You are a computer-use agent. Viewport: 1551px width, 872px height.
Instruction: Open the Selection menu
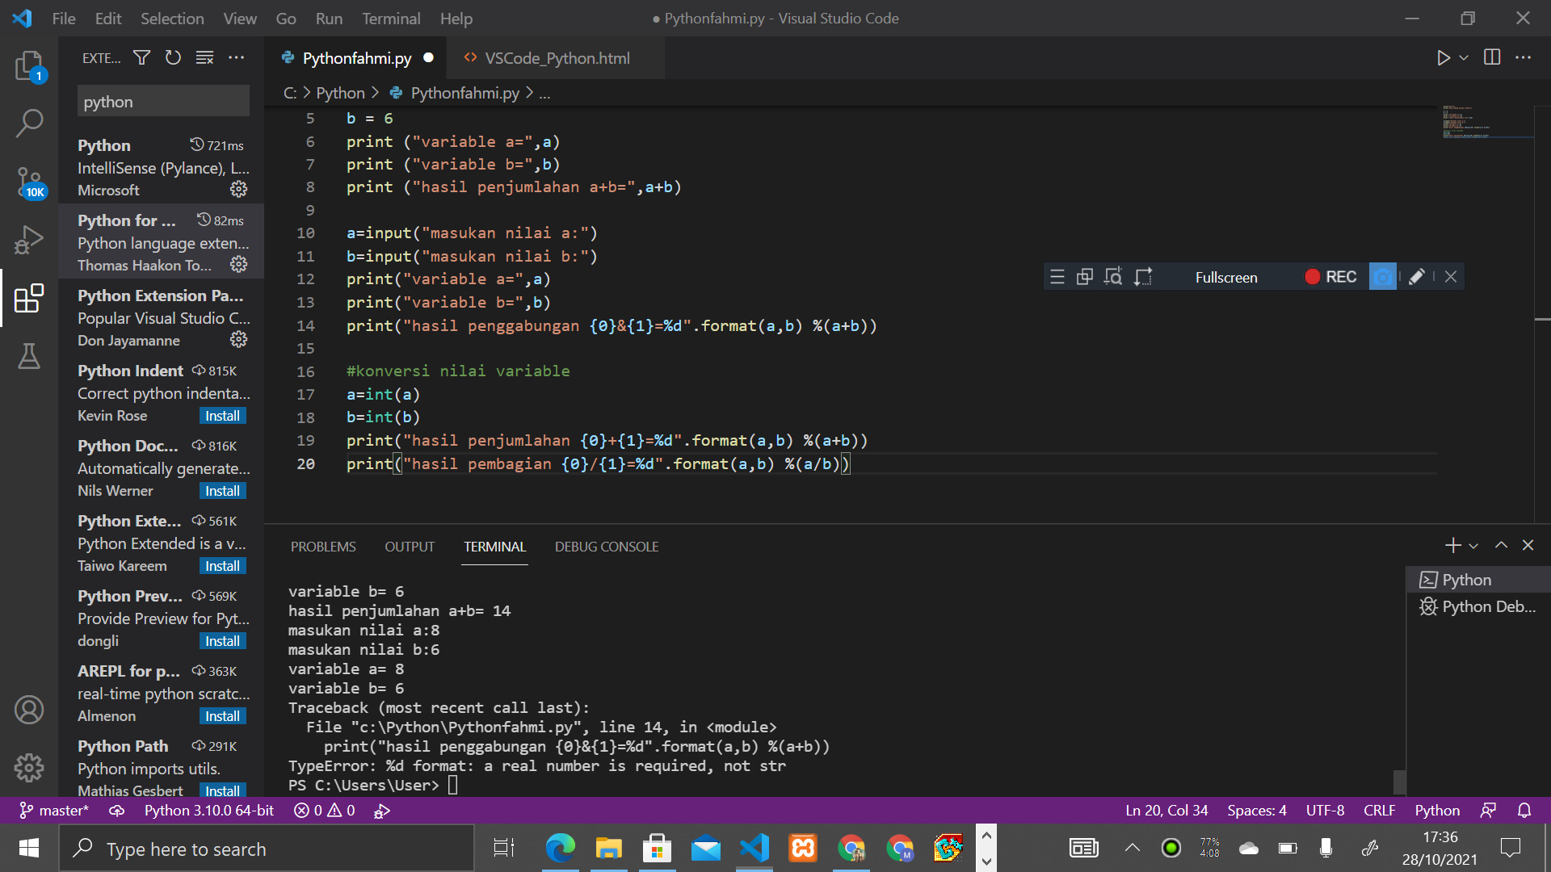[x=172, y=19]
